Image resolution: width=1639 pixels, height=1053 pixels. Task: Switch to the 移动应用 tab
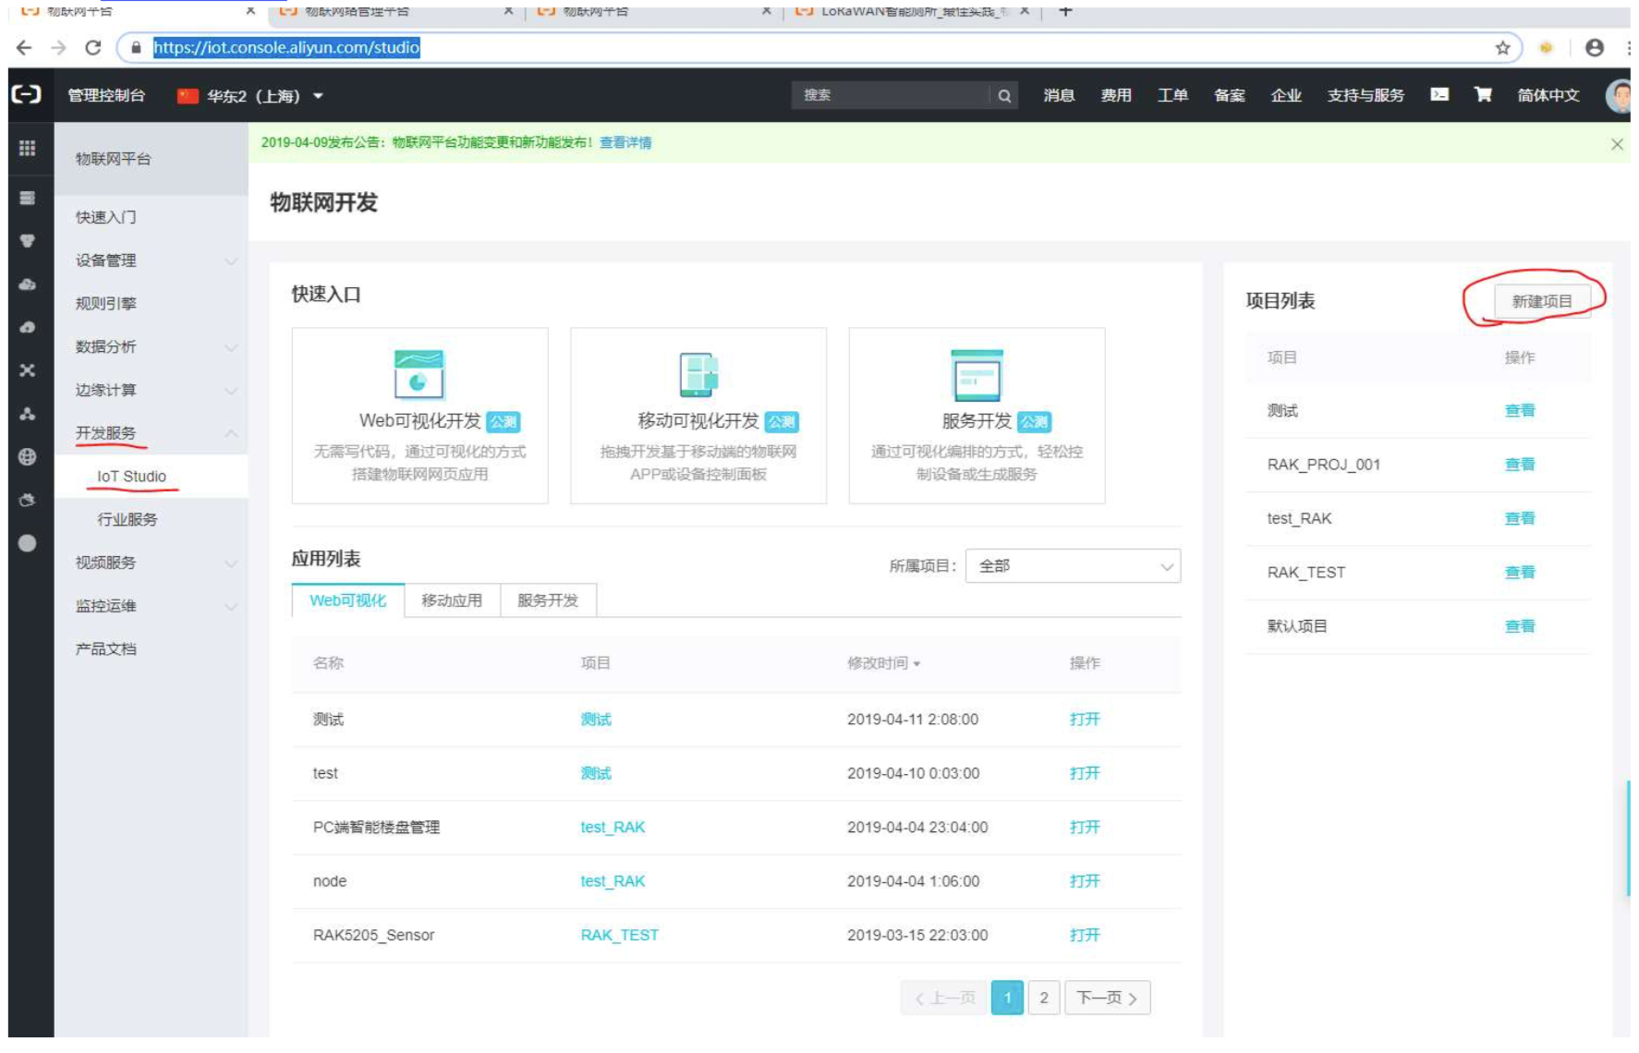(x=452, y=599)
